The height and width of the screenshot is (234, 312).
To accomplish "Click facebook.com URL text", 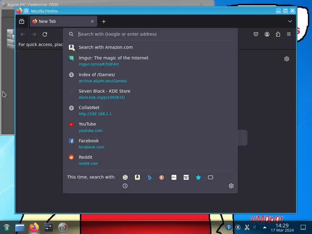I will click(x=91, y=147).
